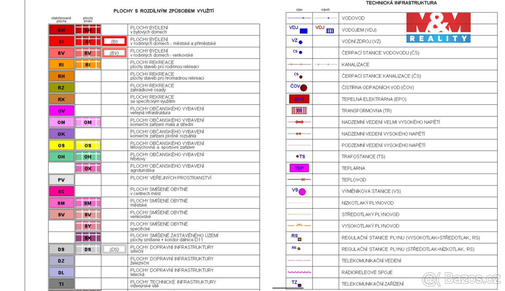Click the dotted vodovod návrh line symbol
505x291 pixels.
pyautogui.click(x=325, y=18)
